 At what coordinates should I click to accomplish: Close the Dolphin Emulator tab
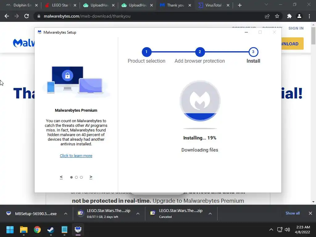[x=36, y=5]
